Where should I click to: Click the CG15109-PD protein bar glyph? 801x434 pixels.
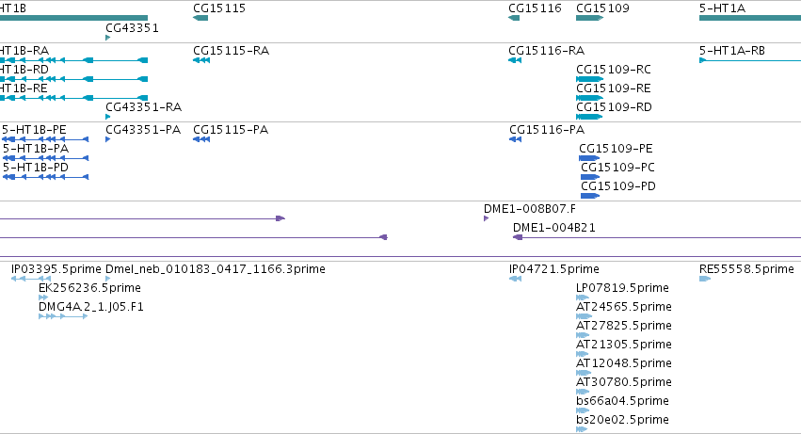coord(590,197)
